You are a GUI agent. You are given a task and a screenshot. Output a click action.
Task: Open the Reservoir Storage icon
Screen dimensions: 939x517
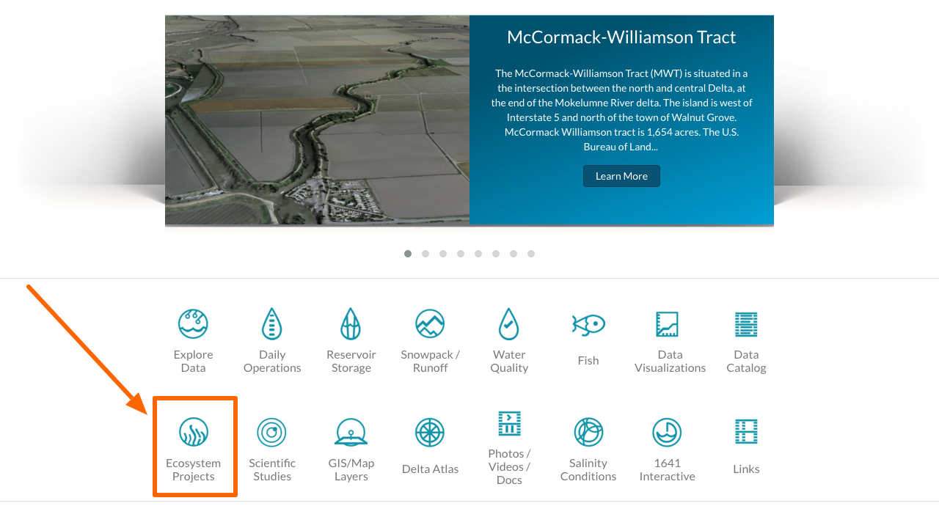point(351,323)
